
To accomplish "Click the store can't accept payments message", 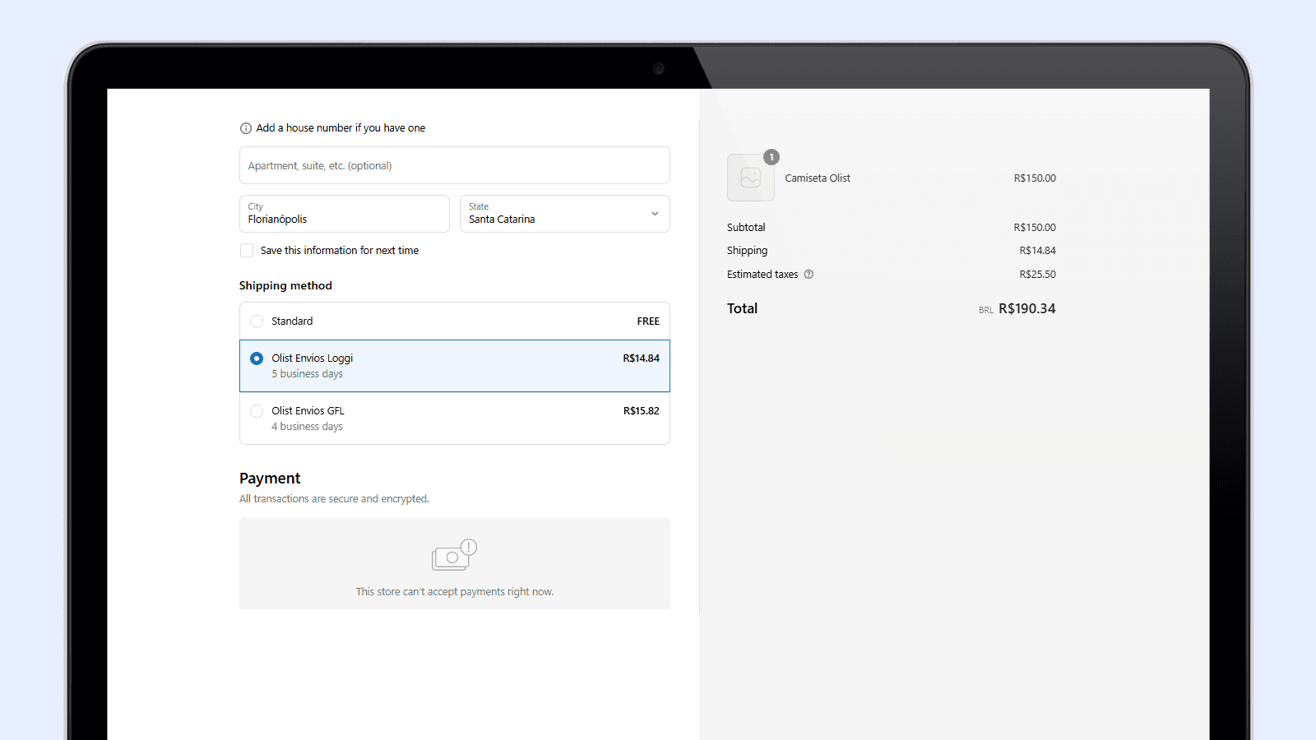I will pyautogui.click(x=454, y=592).
